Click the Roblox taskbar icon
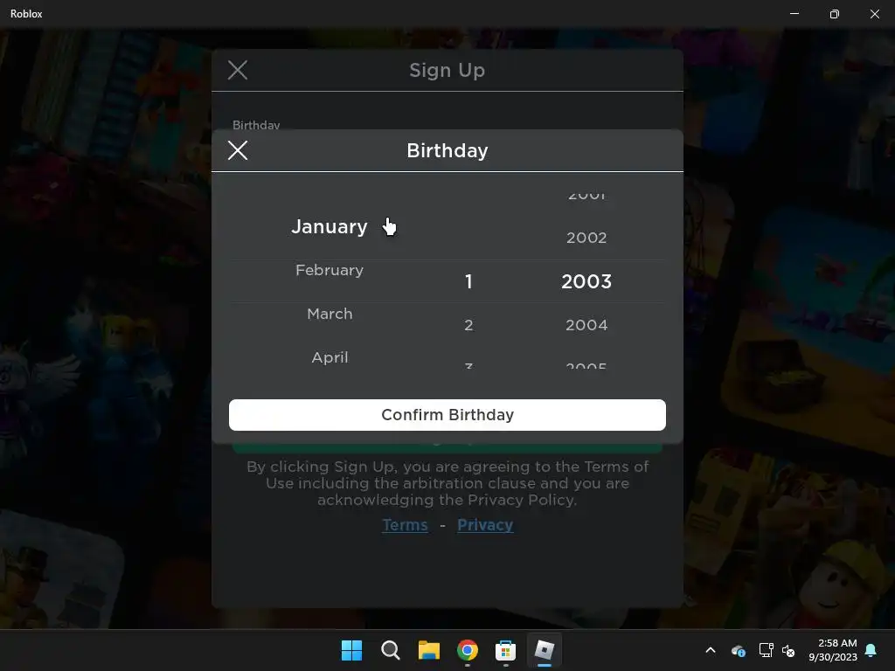Screen dimensions: 895x671 (x=544, y=650)
